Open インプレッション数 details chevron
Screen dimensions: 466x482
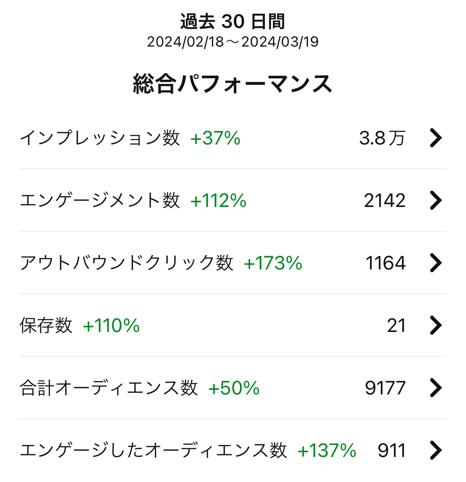coord(436,138)
